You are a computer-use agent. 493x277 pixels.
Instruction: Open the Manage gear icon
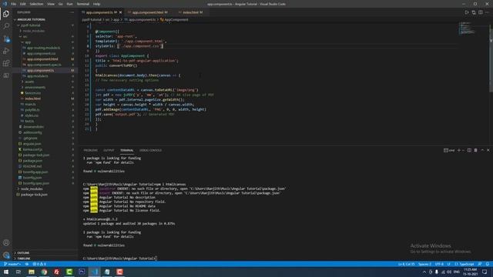pos(6,255)
